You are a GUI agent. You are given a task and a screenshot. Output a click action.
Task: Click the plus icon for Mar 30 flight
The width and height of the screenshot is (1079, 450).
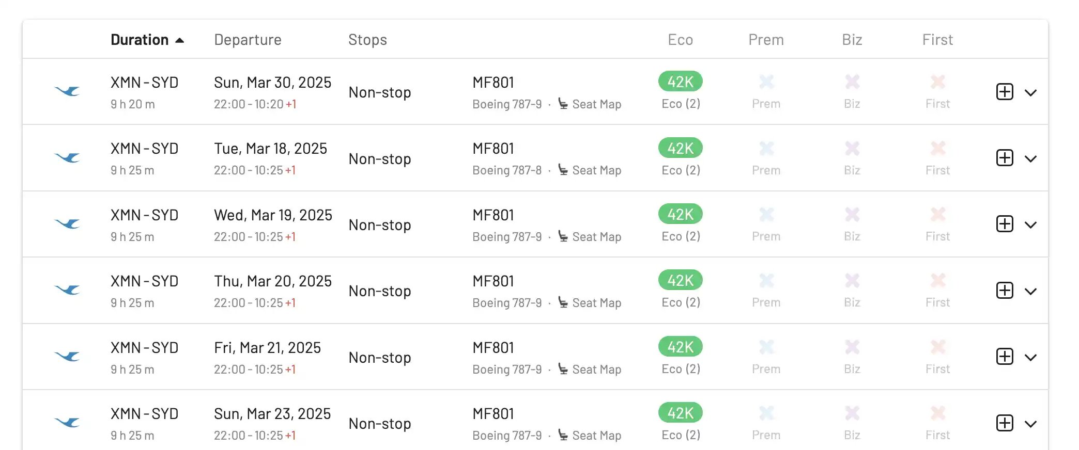1005,92
